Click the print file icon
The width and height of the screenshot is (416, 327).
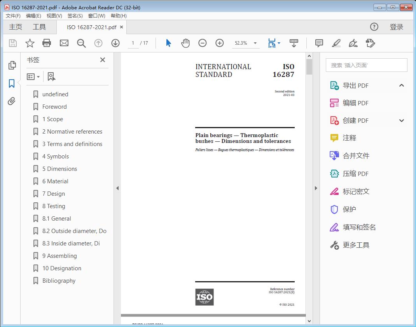click(x=47, y=43)
